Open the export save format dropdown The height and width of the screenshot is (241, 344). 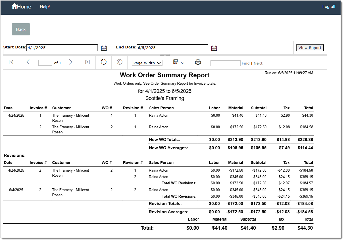182,62
